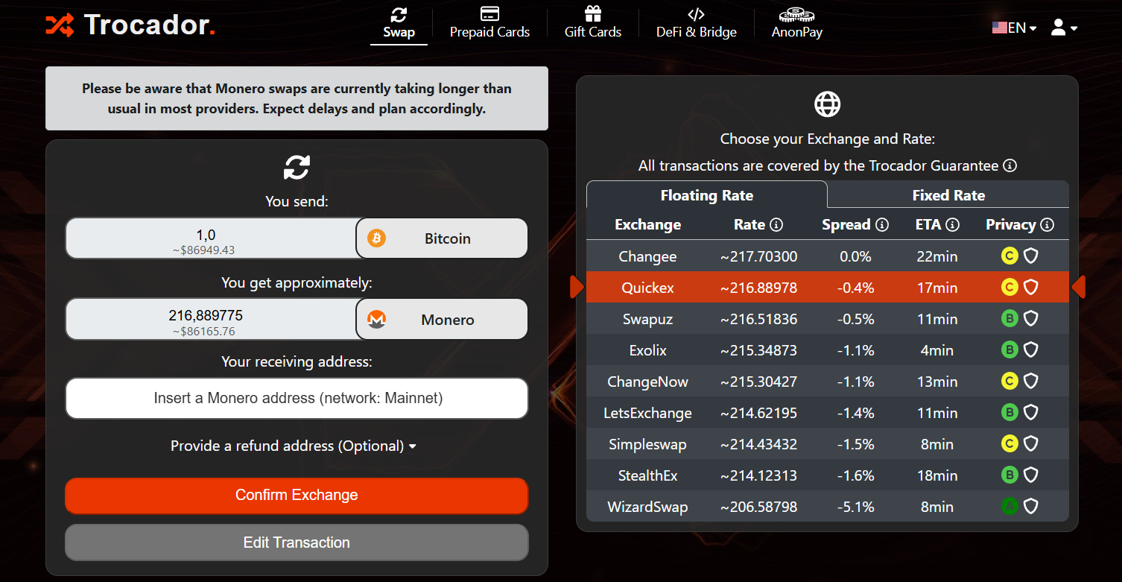This screenshot has height=582, width=1122.
Task: Click Changee's privacy rating C badge
Action: pos(1010,256)
